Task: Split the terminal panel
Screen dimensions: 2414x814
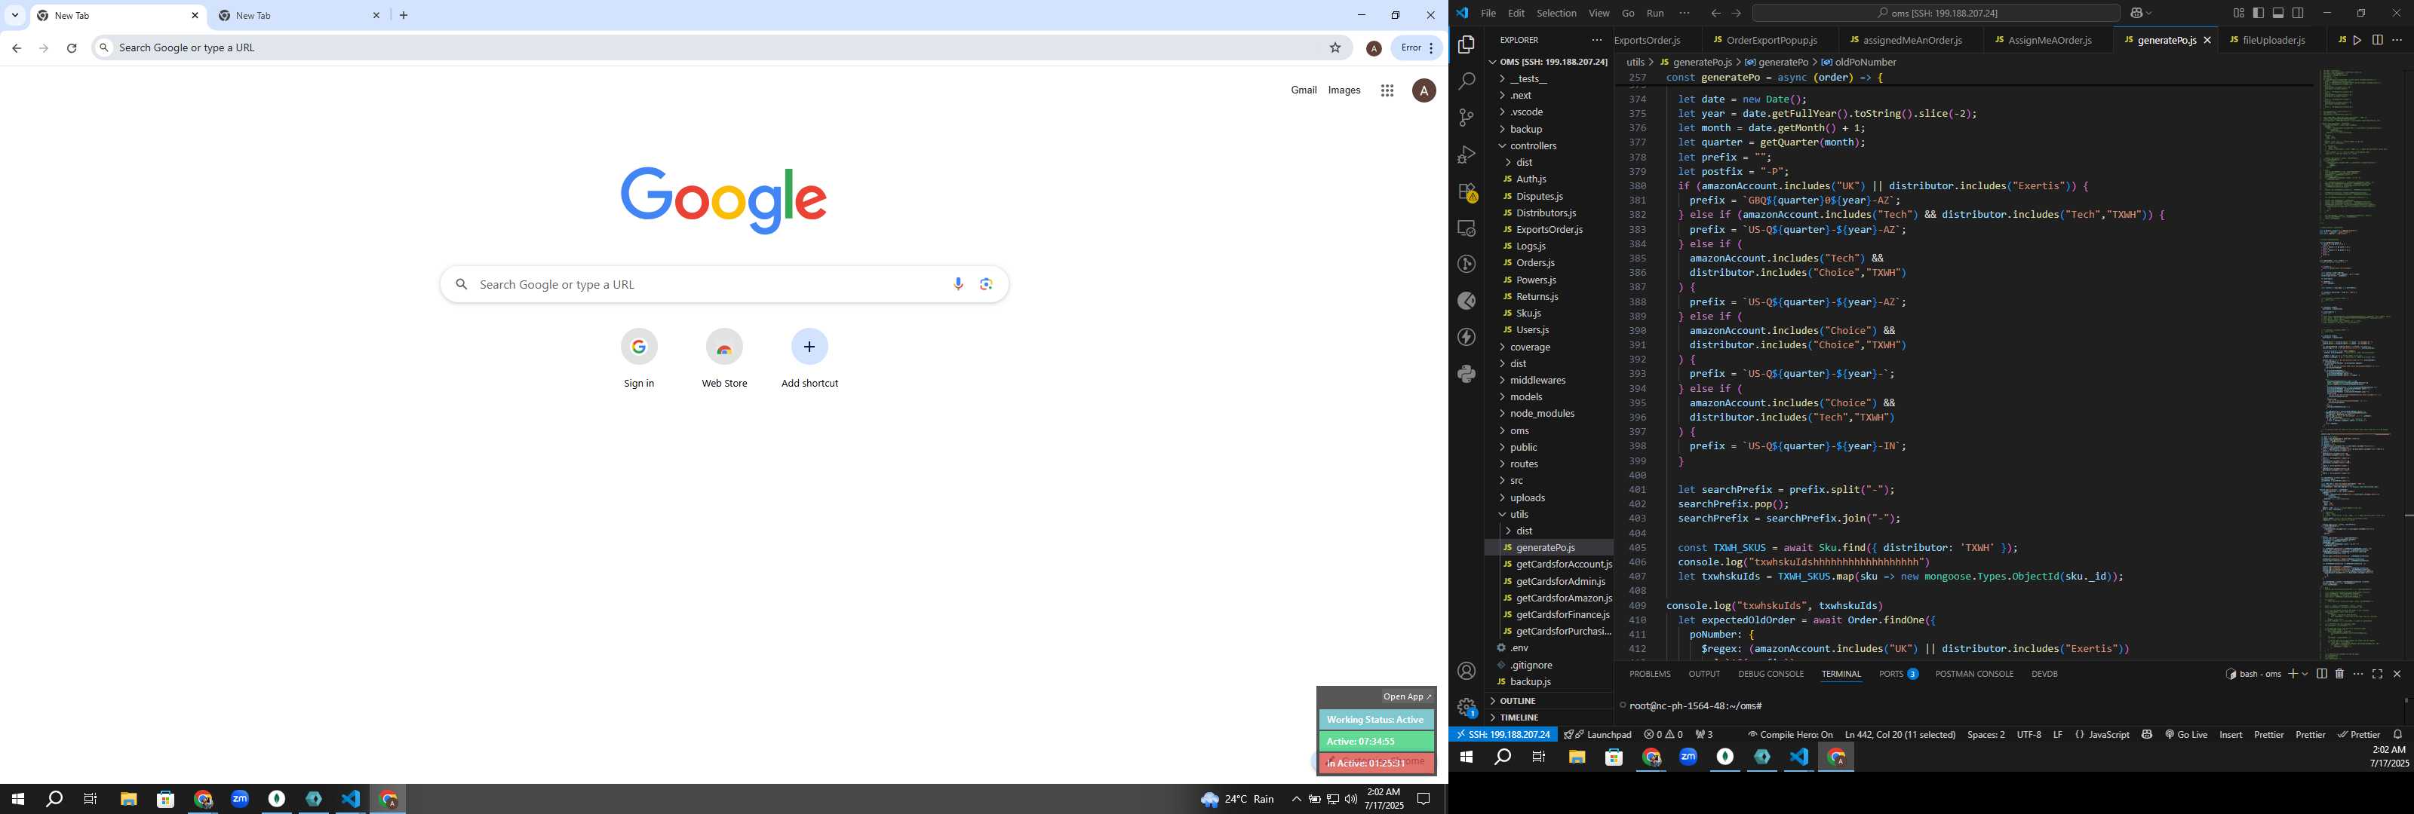Action: (2321, 674)
